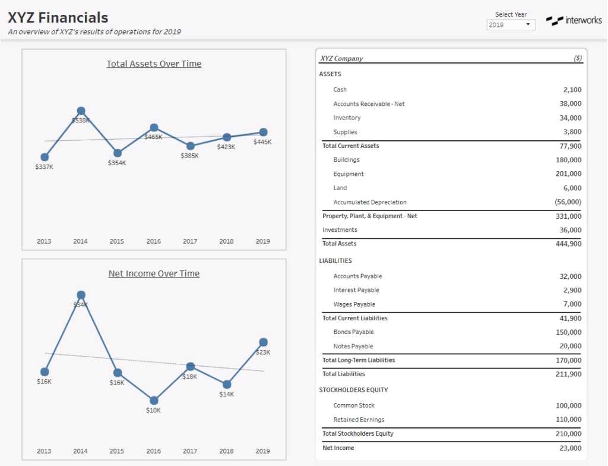This screenshot has height=466, width=608.
Task: Select the 2017 $385K total assets data point
Action: [x=191, y=146]
